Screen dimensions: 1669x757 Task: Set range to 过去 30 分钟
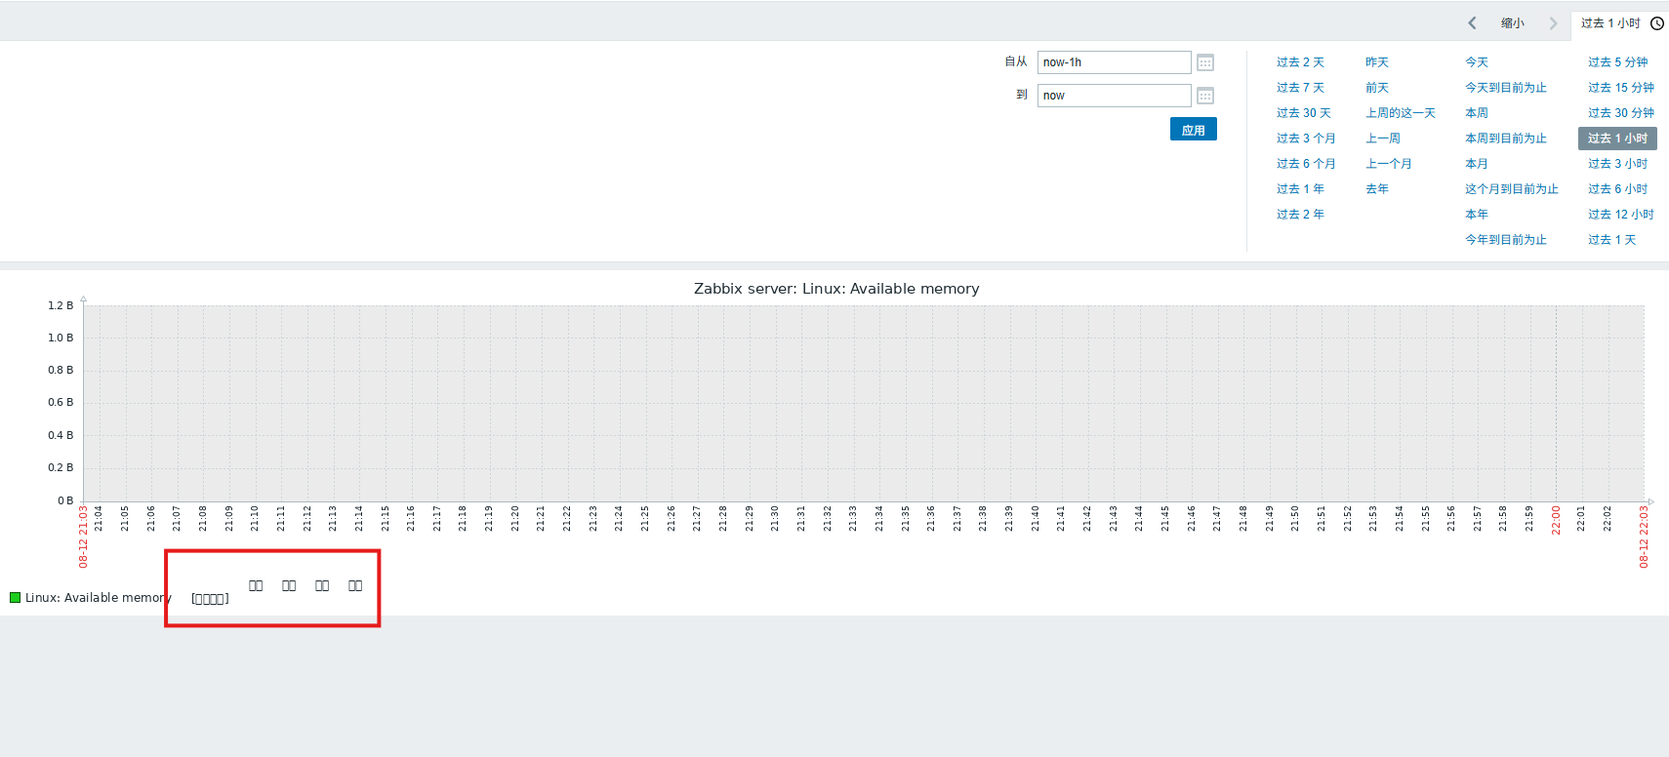click(x=1620, y=113)
